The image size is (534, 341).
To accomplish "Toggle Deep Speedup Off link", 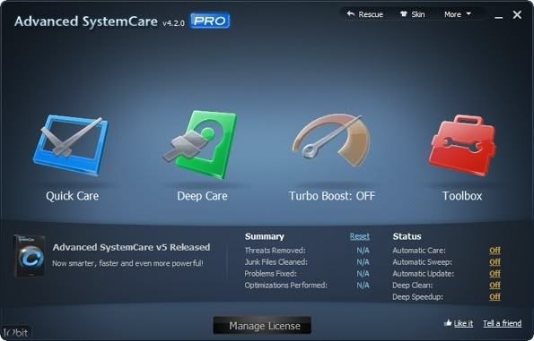I will click(495, 297).
